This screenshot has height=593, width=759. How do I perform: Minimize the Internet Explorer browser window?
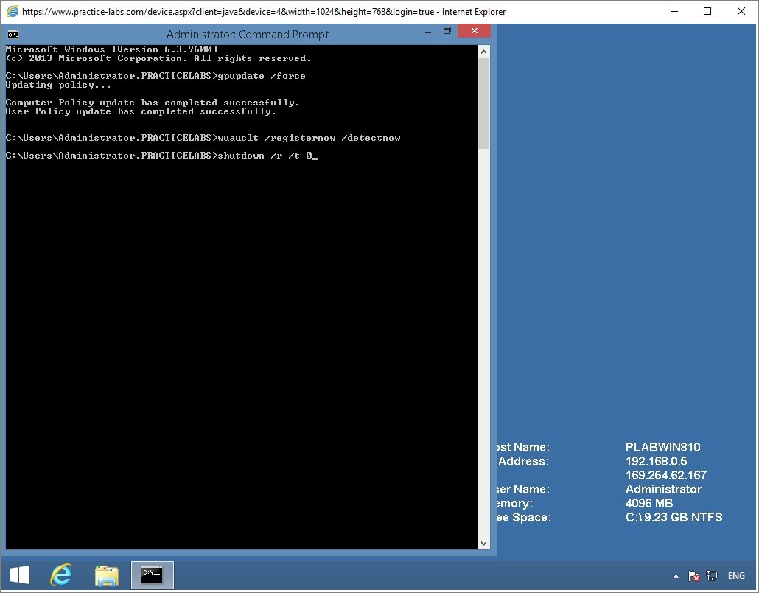pos(674,12)
